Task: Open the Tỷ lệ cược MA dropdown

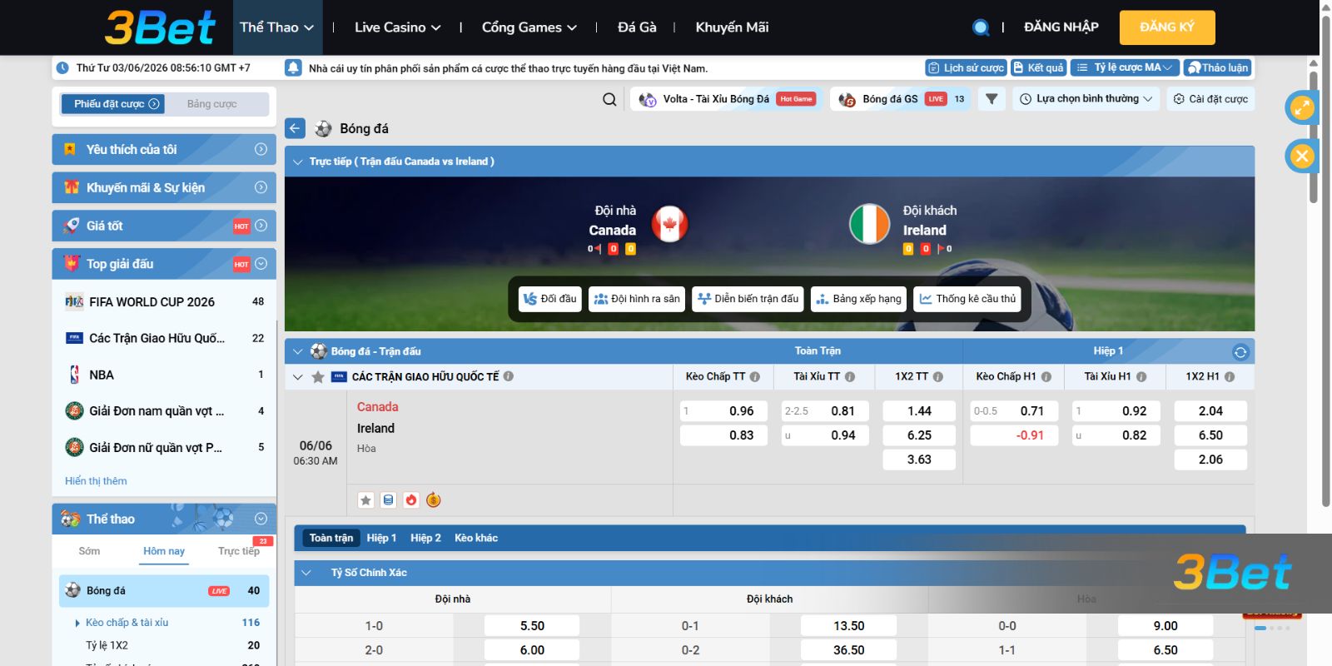Action: (1125, 67)
